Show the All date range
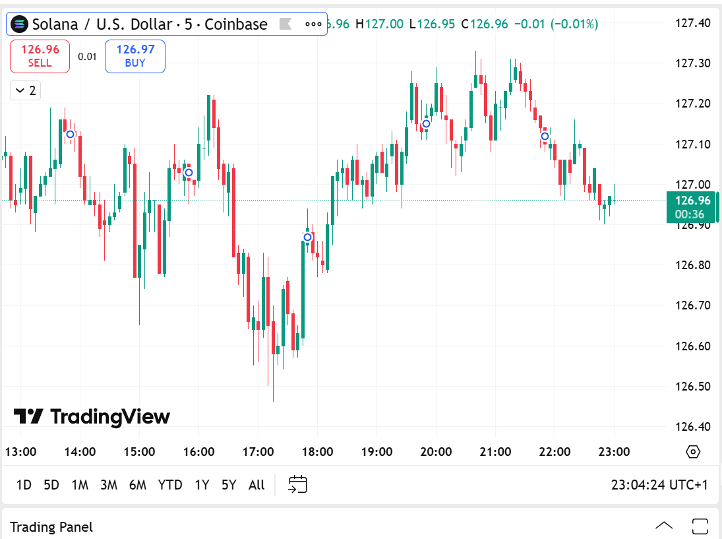This screenshot has width=722, height=539. pos(256,485)
